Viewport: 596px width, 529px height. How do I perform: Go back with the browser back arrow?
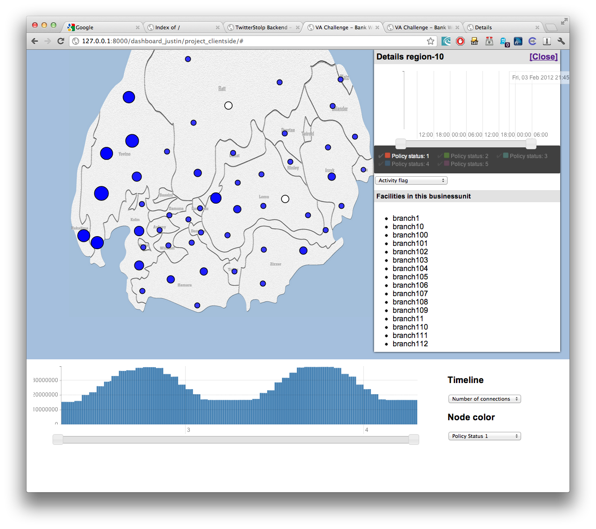35,41
